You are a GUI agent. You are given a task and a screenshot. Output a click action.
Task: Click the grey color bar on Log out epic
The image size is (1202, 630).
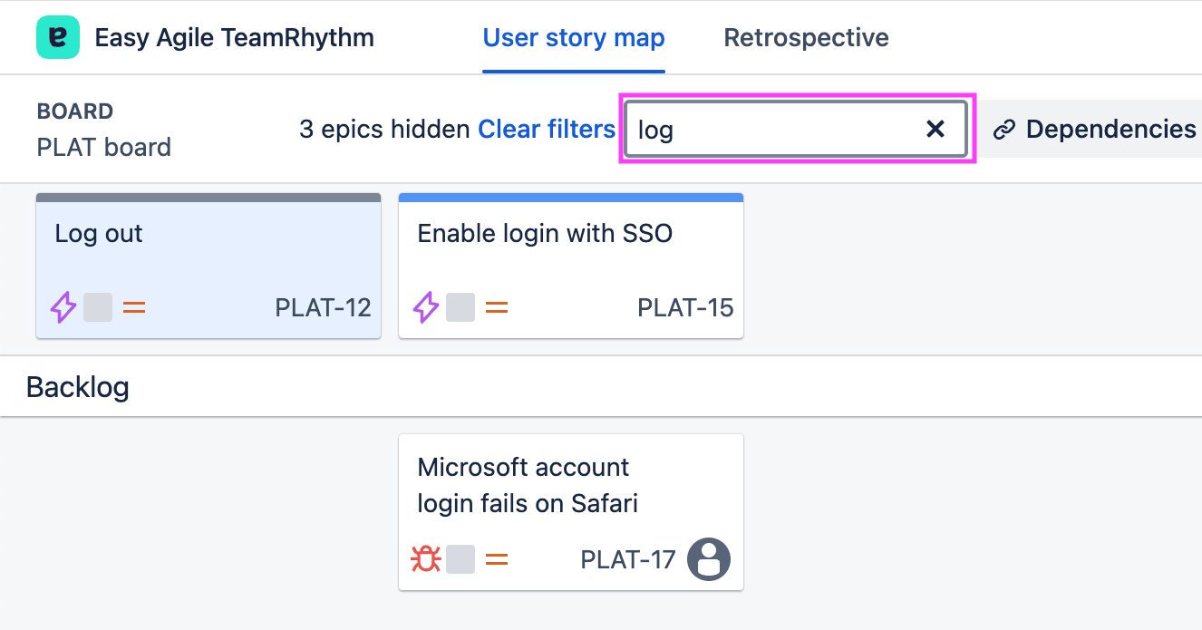pyautogui.click(x=208, y=198)
